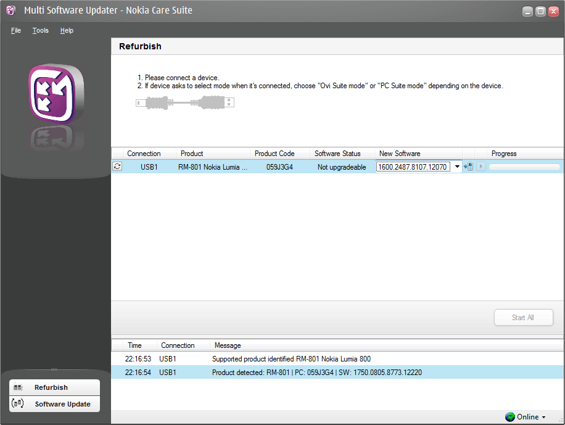565x425 pixels.
Task: Click the Start All button
Action: click(523, 317)
